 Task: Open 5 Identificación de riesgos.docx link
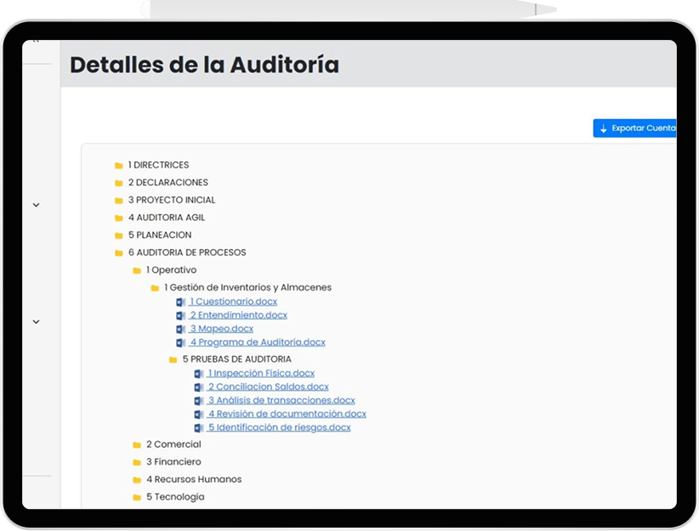point(279,427)
